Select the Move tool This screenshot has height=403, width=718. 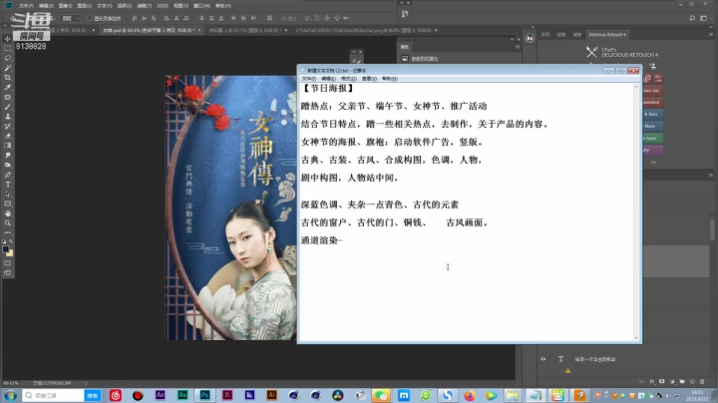7,39
